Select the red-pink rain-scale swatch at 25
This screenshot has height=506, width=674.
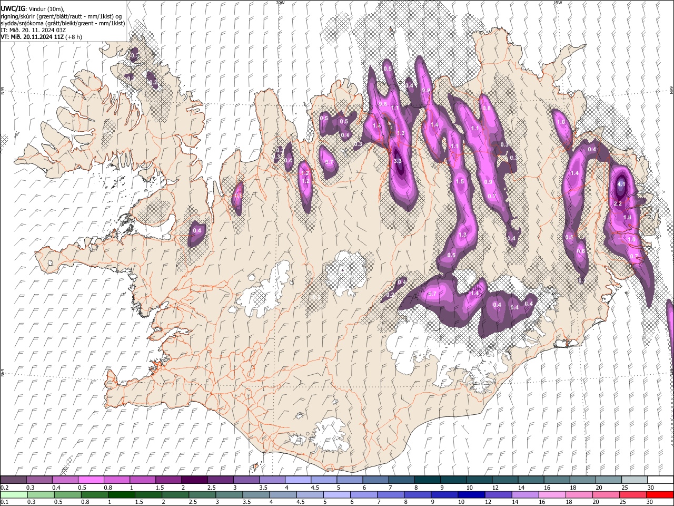click(x=633, y=494)
